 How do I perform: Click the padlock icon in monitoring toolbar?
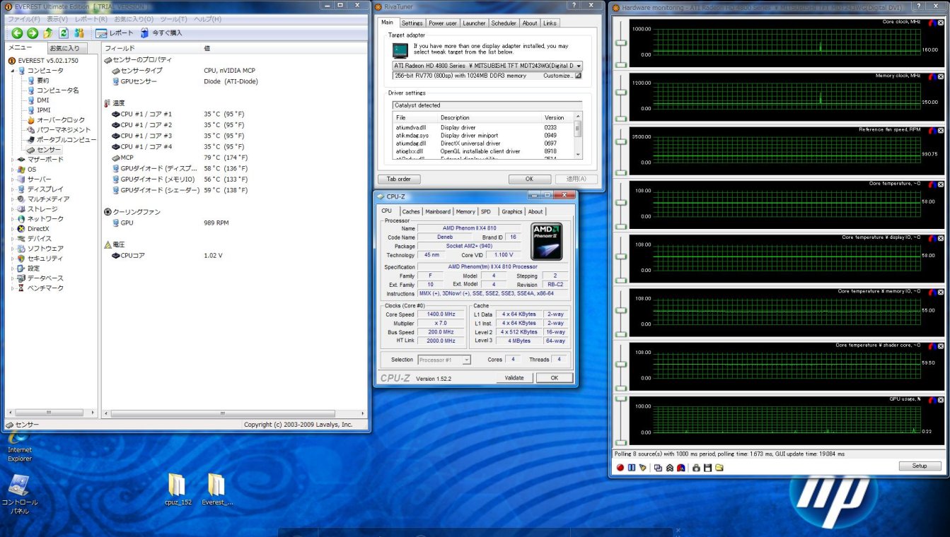click(695, 467)
